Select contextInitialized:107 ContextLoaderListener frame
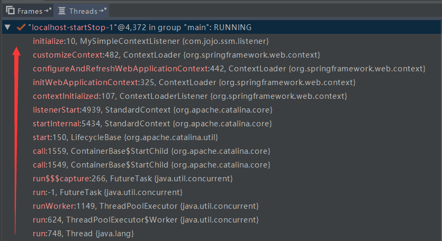The height and width of the screenshot is (241, 442). 190,96
